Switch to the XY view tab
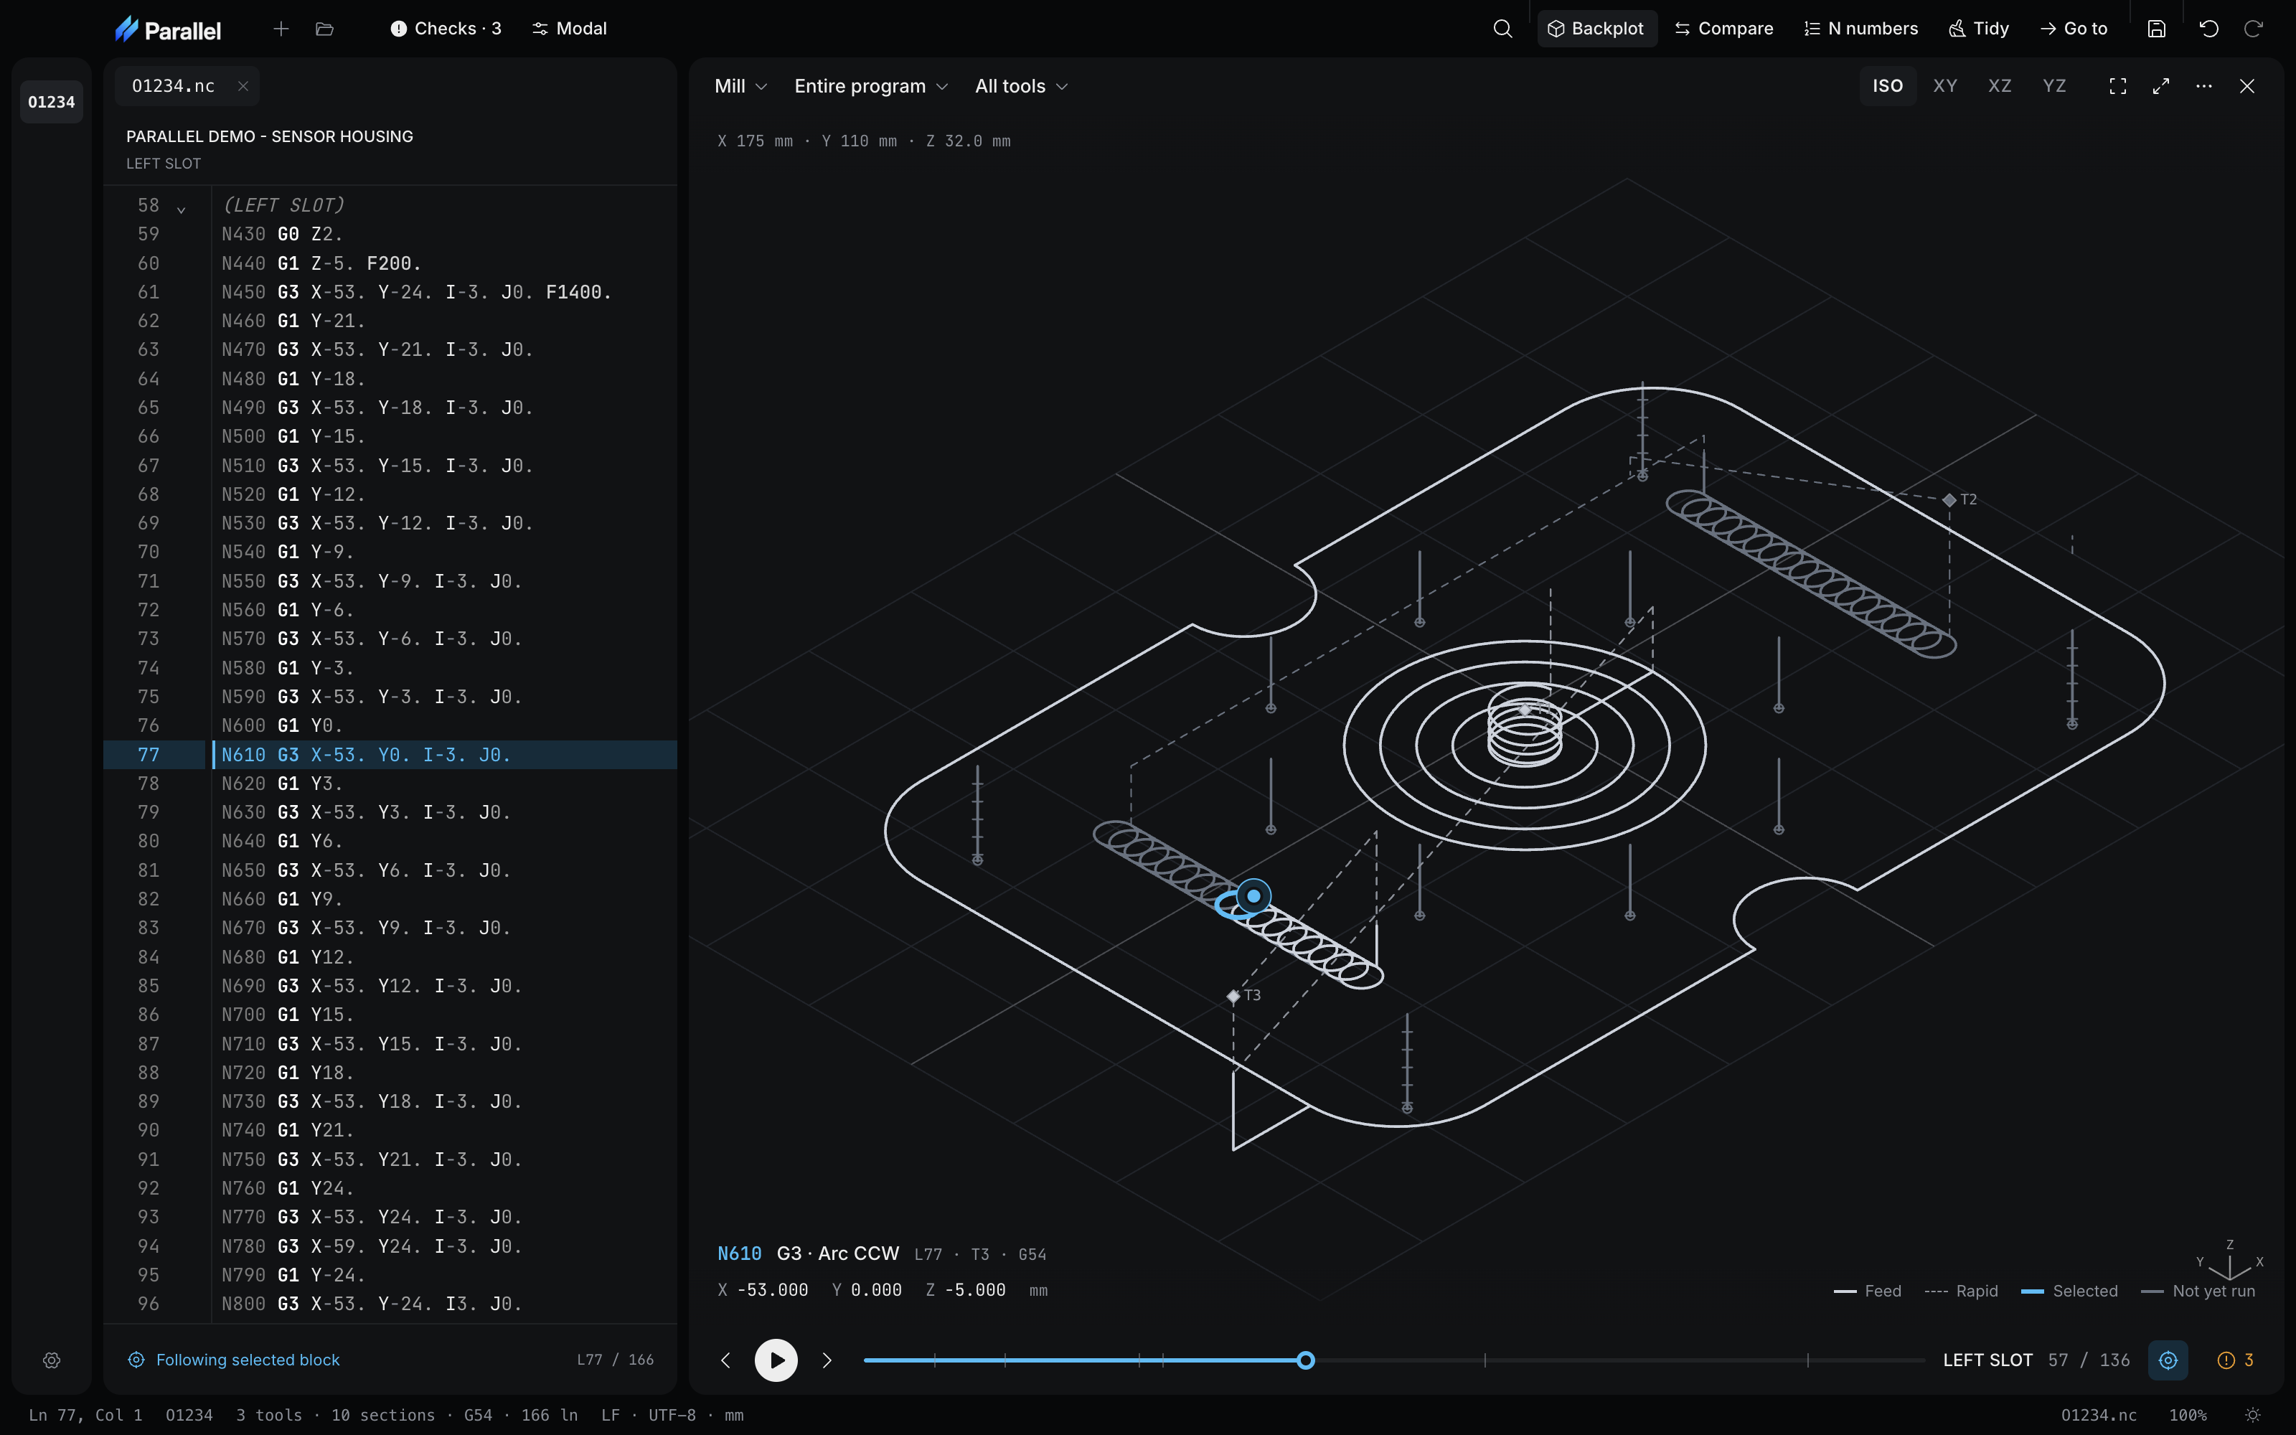The width and height of the screenshot is (2296, 1435). (1945, 86)
